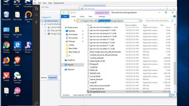Open the Experimental menu in Storage Explorer
Viewport: 189px width, 106px height.
pos(59,3)
